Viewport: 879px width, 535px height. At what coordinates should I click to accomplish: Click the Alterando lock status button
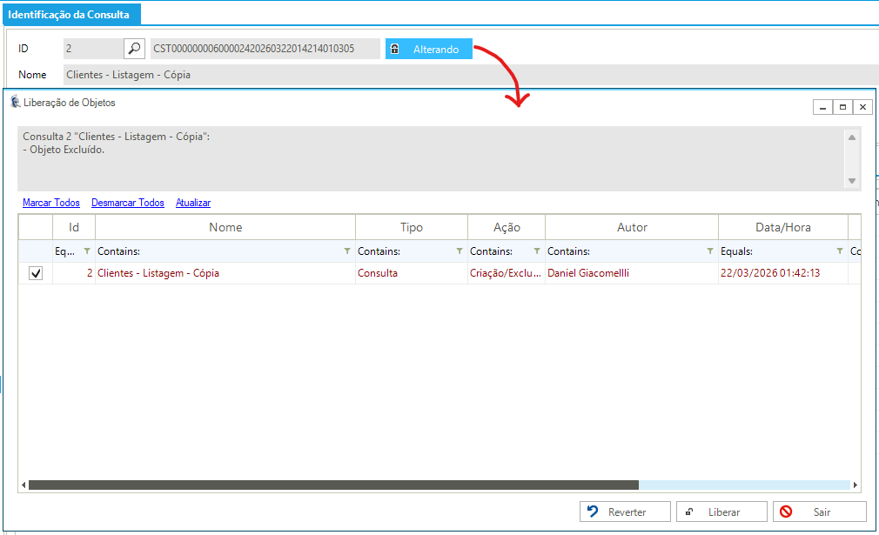click(x=429, y=50)
